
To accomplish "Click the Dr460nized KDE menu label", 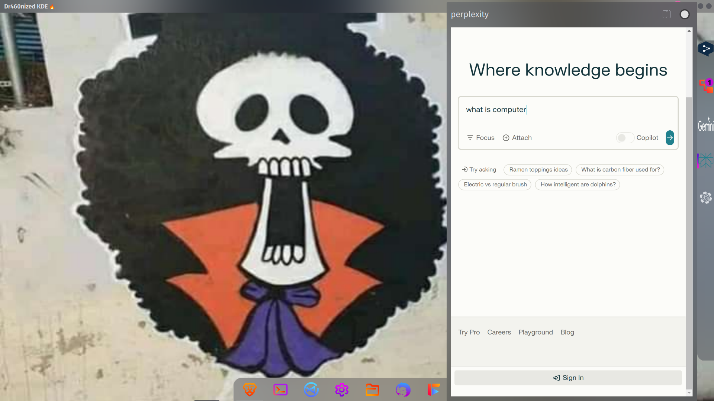I will 26,6.
